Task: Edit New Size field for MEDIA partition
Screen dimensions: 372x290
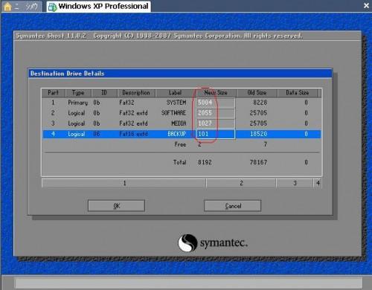Action: pyautogui.click(x=216, y=123)
